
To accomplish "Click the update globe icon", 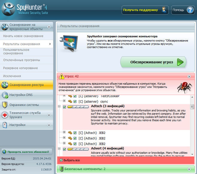I will pos(4,152).
